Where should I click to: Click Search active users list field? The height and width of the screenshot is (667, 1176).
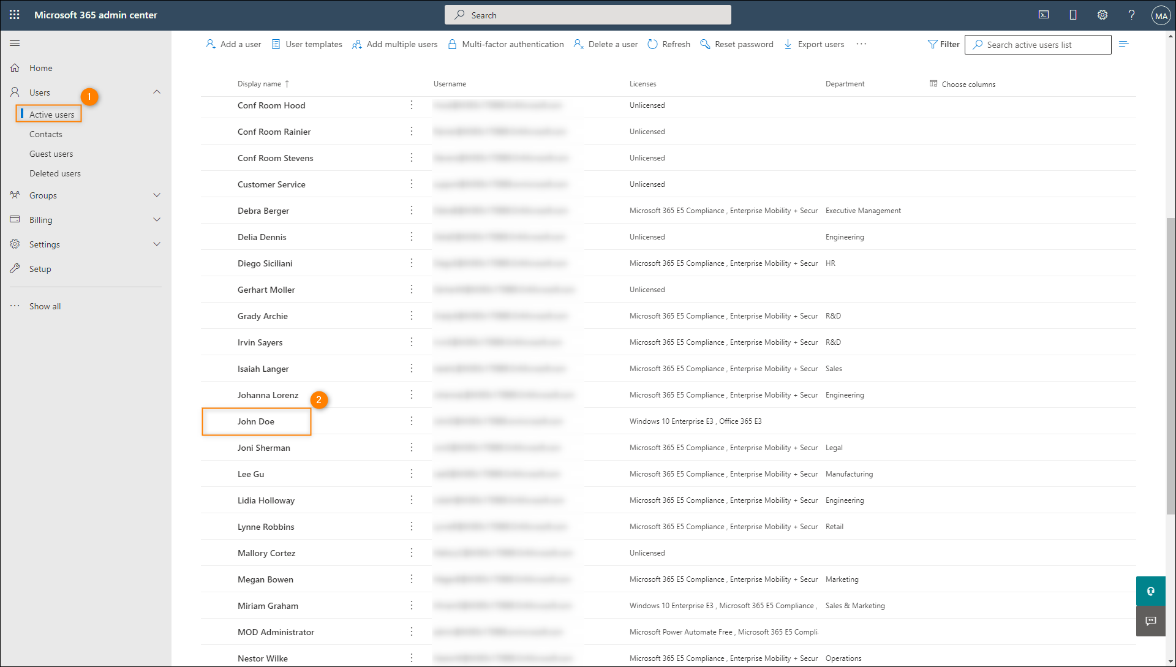pos(1038,45)
